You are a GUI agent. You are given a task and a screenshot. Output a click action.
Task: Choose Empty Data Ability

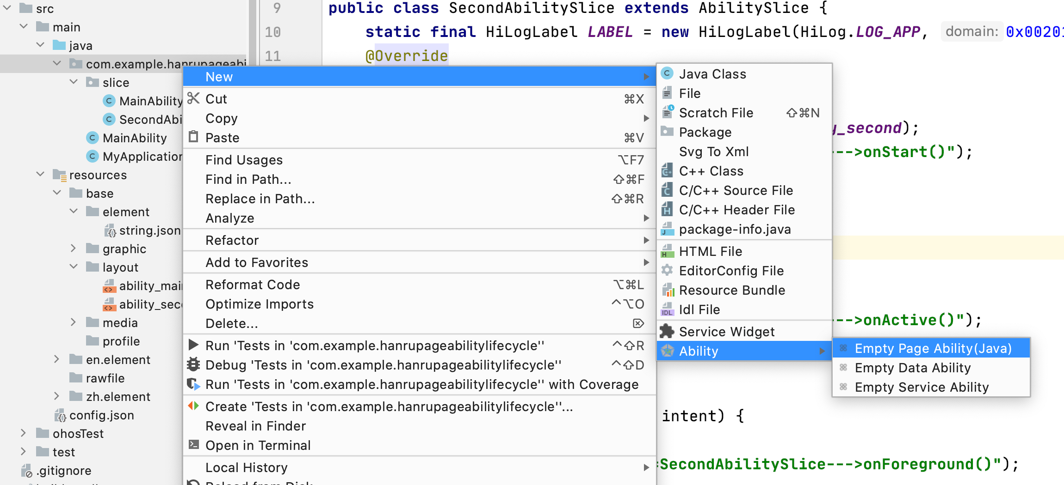pyautogui.click(x=931, y=368)
